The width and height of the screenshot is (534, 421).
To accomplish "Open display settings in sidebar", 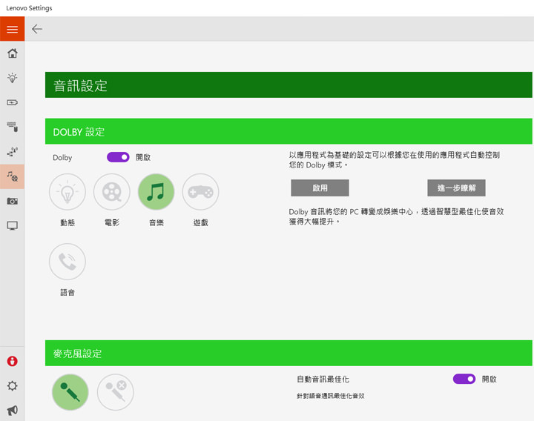I will tap(12, 225).
